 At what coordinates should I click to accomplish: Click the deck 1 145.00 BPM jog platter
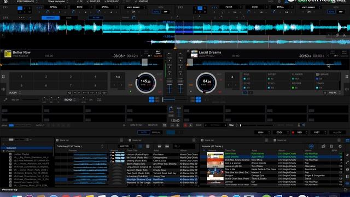tap(146, 83)
